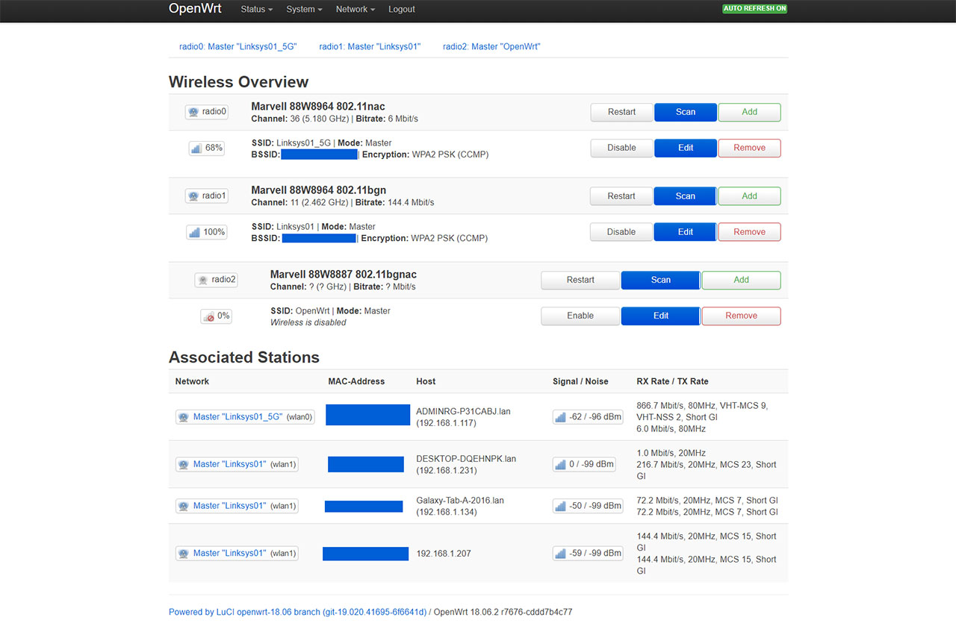956x626 pixels.
Task: Edit the Linksys01 network
Action: tap(686, 232)
